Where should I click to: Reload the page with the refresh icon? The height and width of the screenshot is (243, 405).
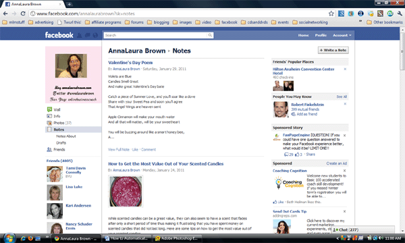point(23,13)
